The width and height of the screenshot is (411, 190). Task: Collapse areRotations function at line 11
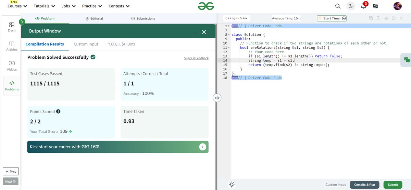click(229, 48)
